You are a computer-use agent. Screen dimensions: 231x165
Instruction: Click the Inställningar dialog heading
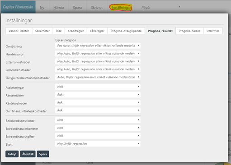point(19,20)
